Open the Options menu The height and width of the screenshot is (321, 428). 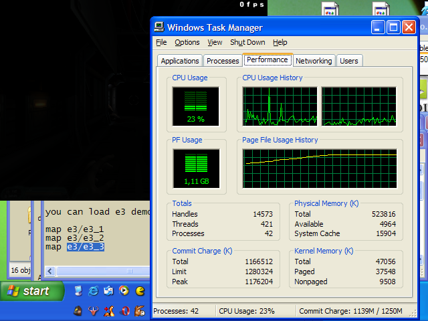[187, 42]
